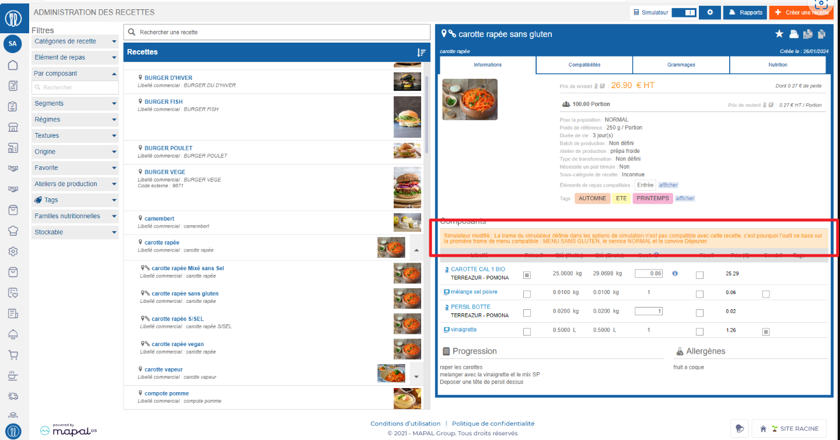Collapse the Par composant filter
Image resolution: width=840 pixels, height=440 pixels.
coord(75,74)
